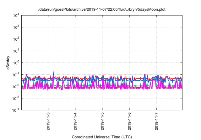Click the 10^0 y-axis tick label

coord(15,62)
